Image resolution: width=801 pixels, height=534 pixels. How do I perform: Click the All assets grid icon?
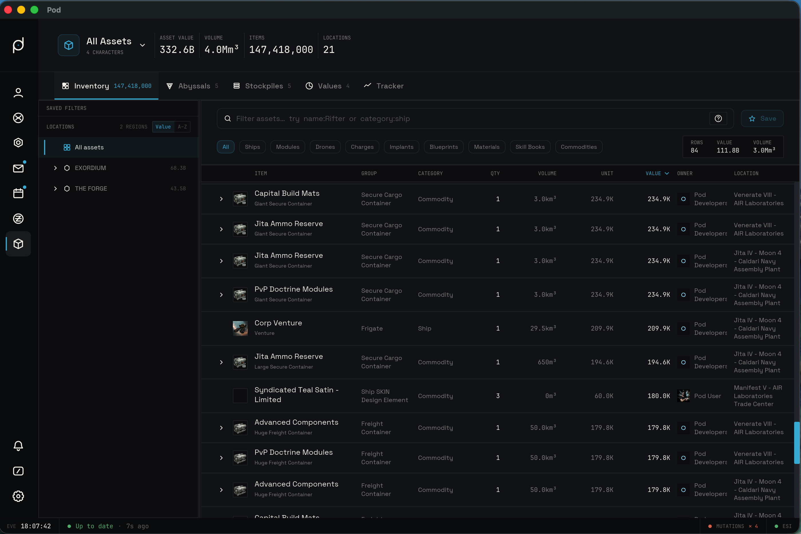(67, 147)
